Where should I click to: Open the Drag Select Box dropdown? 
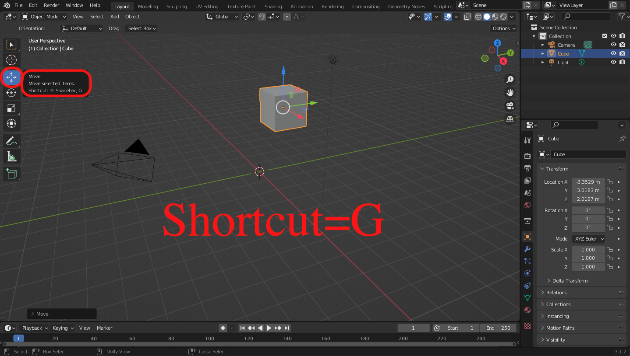141,28
